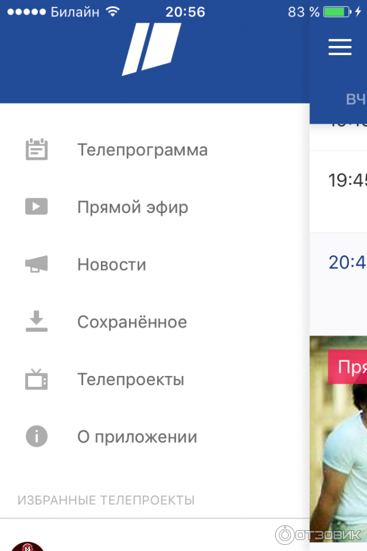This screenshot has height=551, width=367.
Task: Tap the О приложении info icon
Action: point(37,437)
